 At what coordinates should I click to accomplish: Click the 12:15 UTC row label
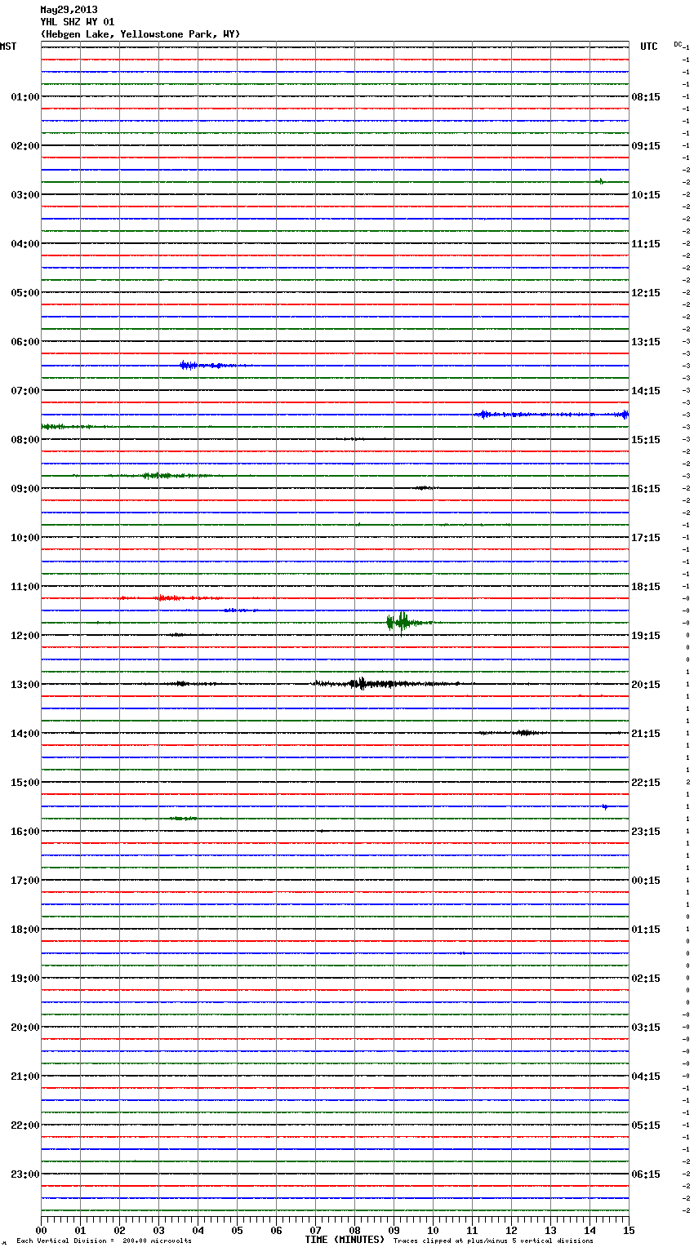pyautogui.click(x=646, y=293)
